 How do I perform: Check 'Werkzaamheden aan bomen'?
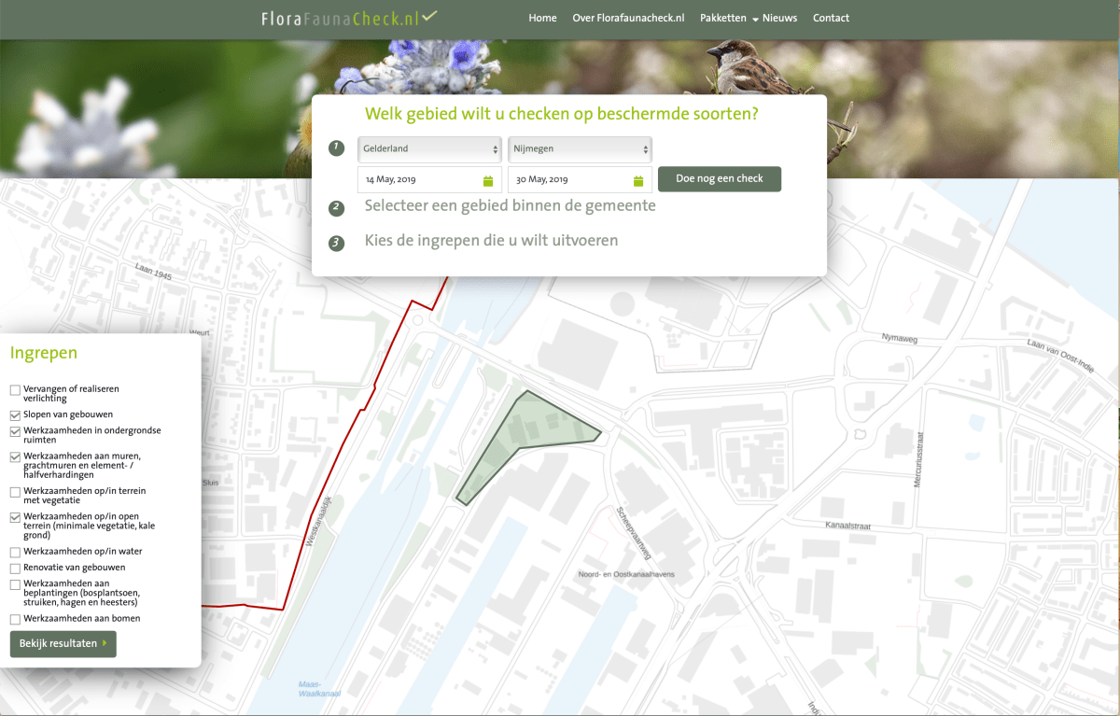15,619
